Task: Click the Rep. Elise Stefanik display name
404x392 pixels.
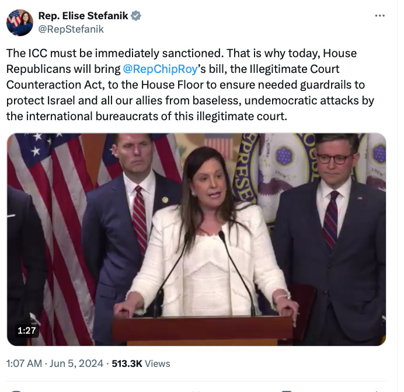Action: (83, 16)
